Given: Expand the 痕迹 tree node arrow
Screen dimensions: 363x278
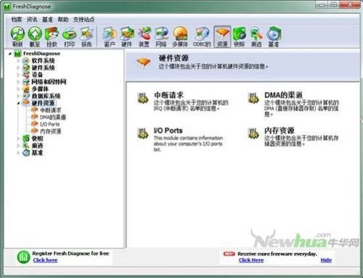Looking at the screenshot, I should click(x=18, y=146).
